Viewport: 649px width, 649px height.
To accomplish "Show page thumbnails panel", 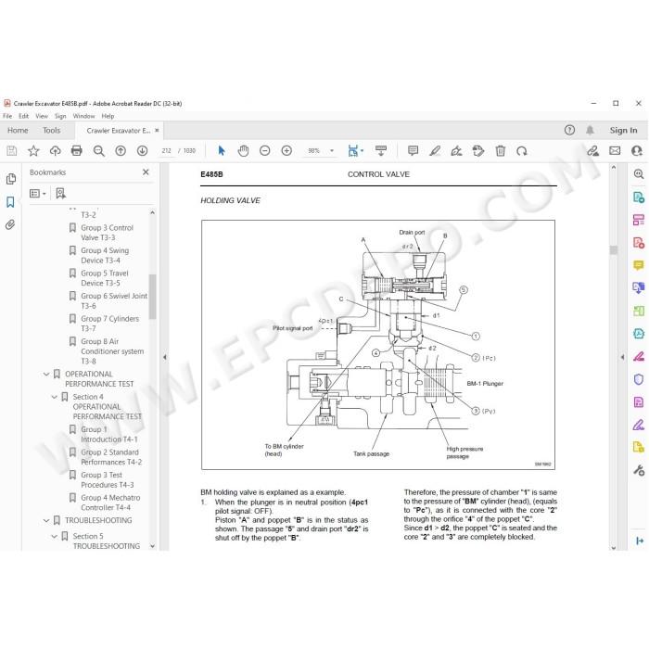I will tap(11, 179).
